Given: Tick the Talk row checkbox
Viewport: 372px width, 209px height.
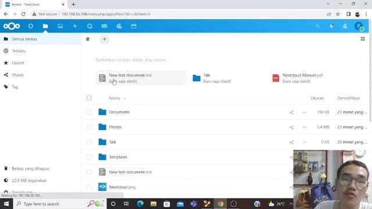Looking at the screenshot, I should tap(89, 142).
